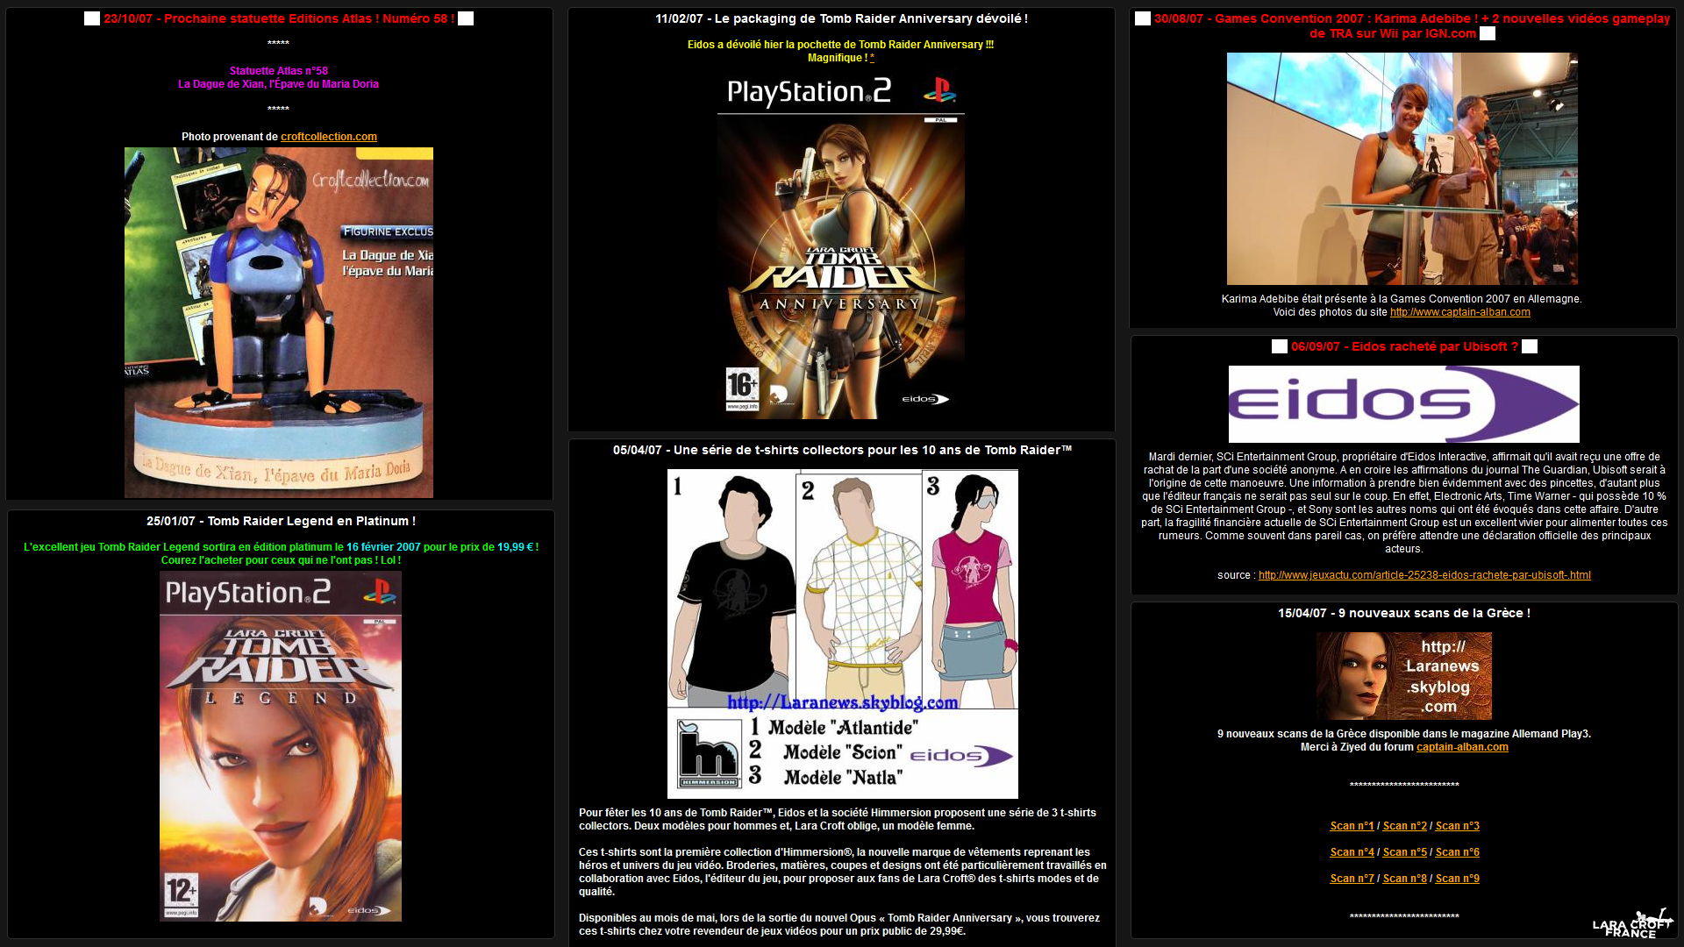Click the Tomb Raider Anniversary PS2 cover
Image resolution: width=1684 pixels, height=947 pixels.
click(841, 246)
